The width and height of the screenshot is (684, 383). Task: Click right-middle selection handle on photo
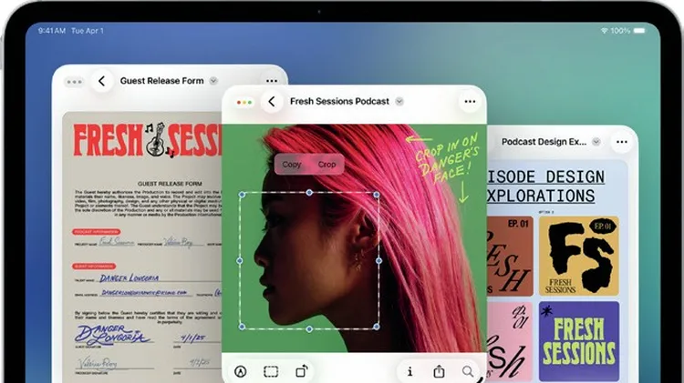(x=378, y=261)
